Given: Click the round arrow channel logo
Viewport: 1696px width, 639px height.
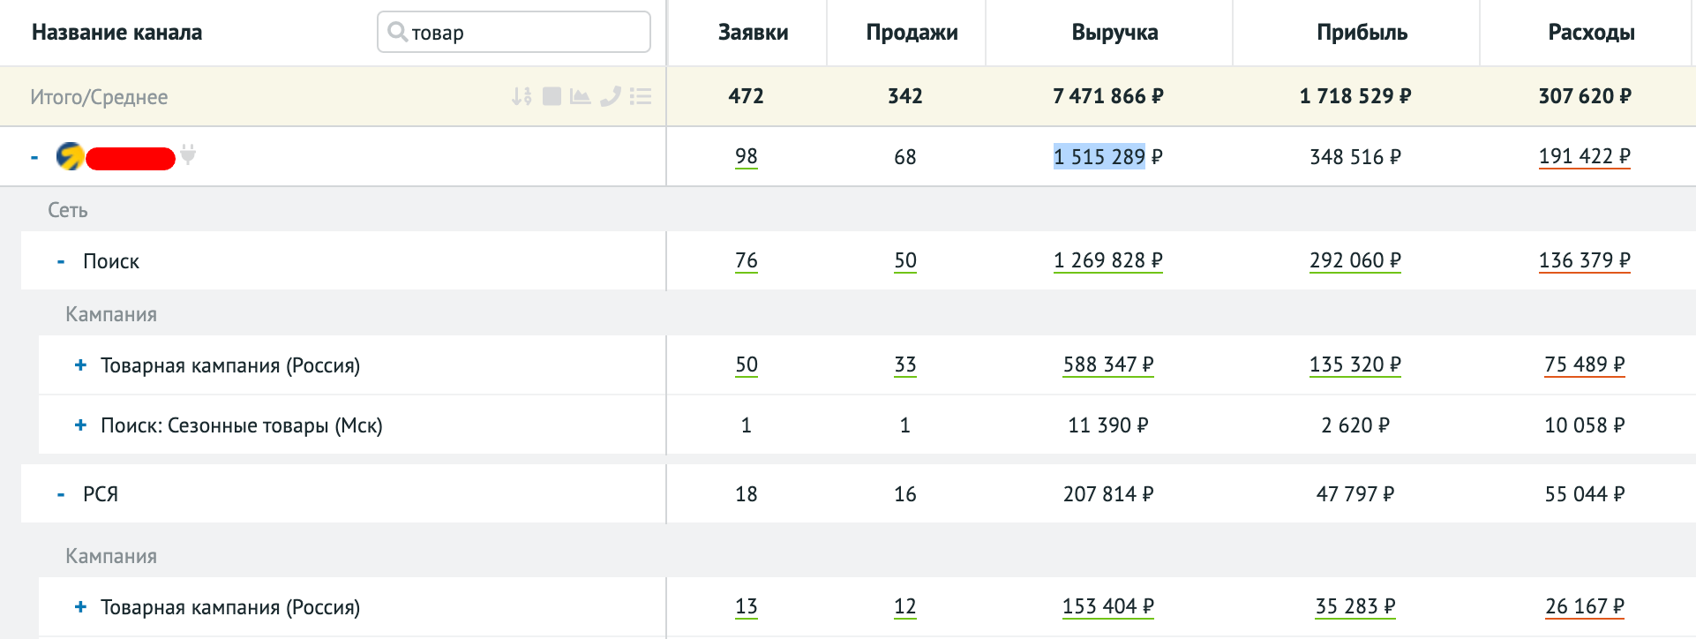Looking at the screenshot, I should [x=70, y=156].
